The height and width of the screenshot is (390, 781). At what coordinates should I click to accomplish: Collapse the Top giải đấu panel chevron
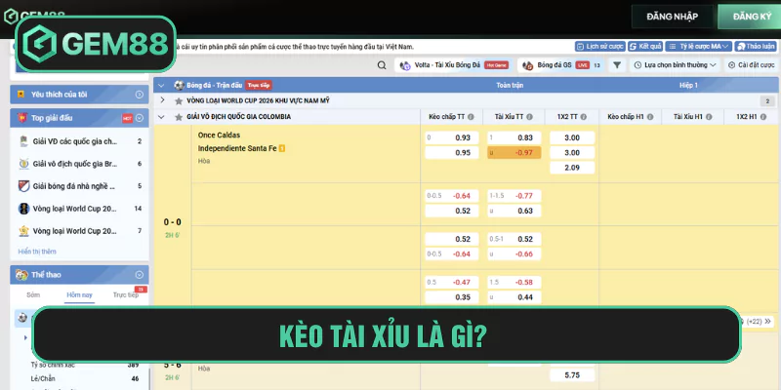pos(140,118)
